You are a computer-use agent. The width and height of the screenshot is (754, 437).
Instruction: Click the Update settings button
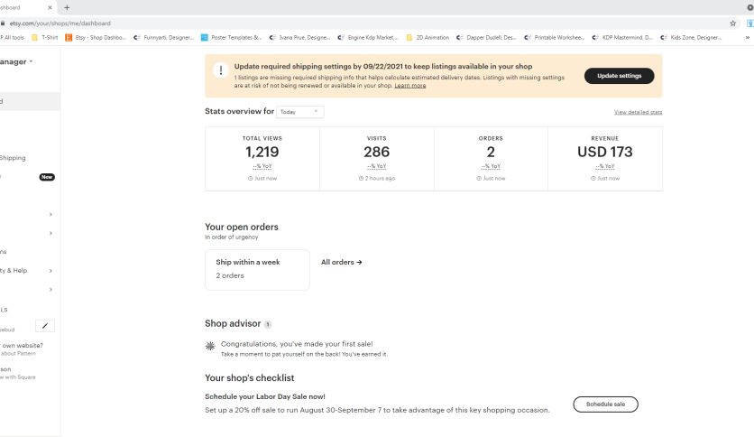point(619,76)
